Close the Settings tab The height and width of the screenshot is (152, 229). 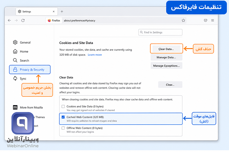click(54, 11)
